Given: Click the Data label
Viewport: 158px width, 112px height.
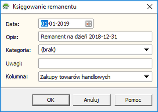Looking at the screenshot, I should [x=13, y=24].
